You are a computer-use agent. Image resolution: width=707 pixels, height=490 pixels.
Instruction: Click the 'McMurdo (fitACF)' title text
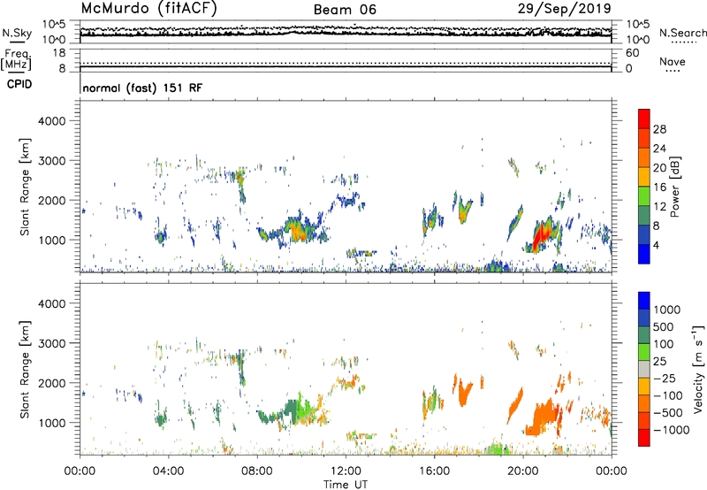[148, 9]
